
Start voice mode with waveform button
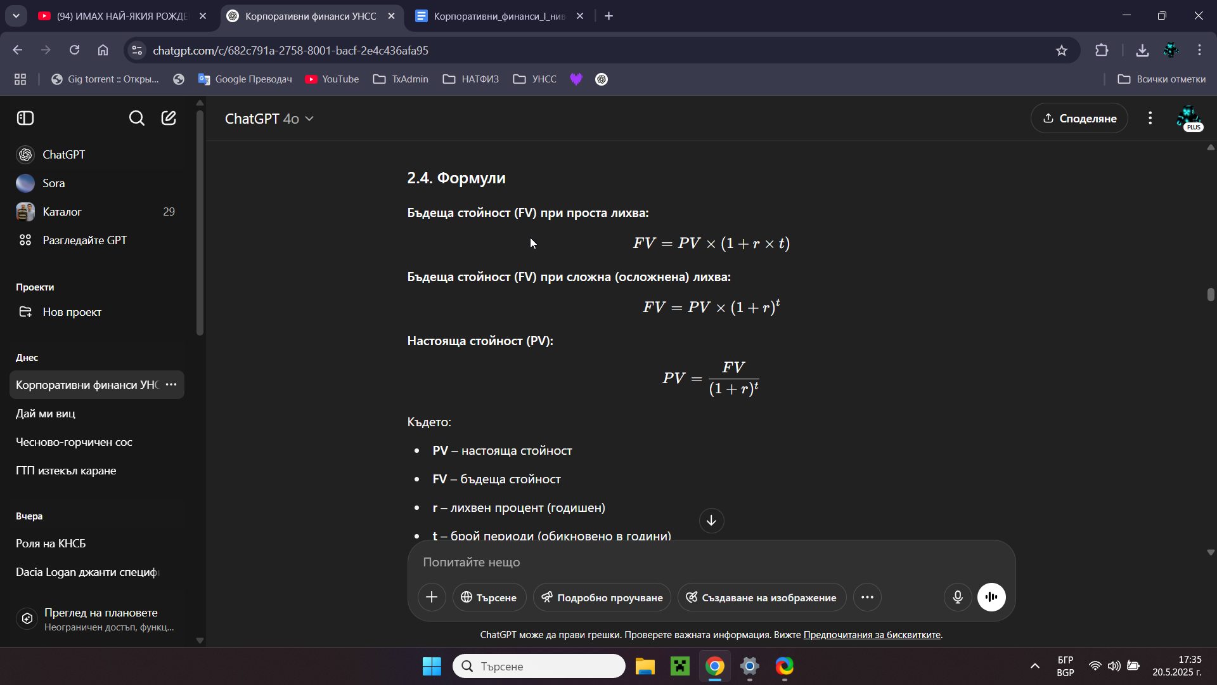pyautogui.click(x=991, y=597)
